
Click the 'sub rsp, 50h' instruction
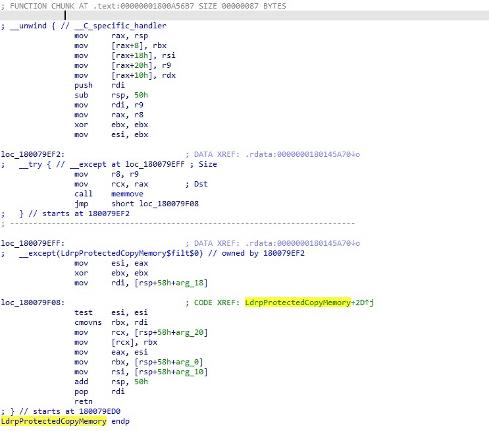tap(111, 95)
